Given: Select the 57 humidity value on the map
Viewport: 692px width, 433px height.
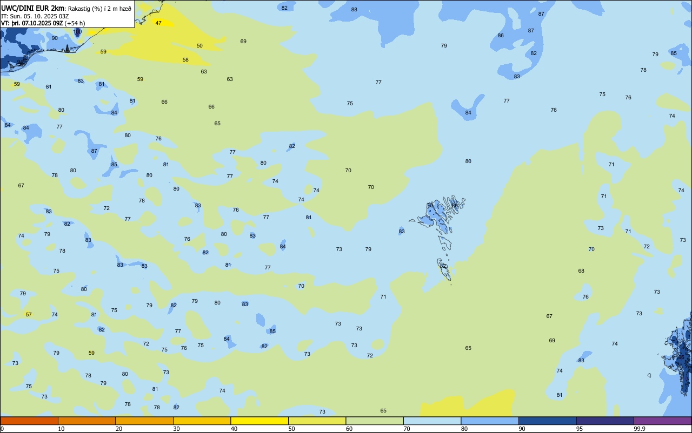Looking at the screenshot, I should click(x=29, y=314).
